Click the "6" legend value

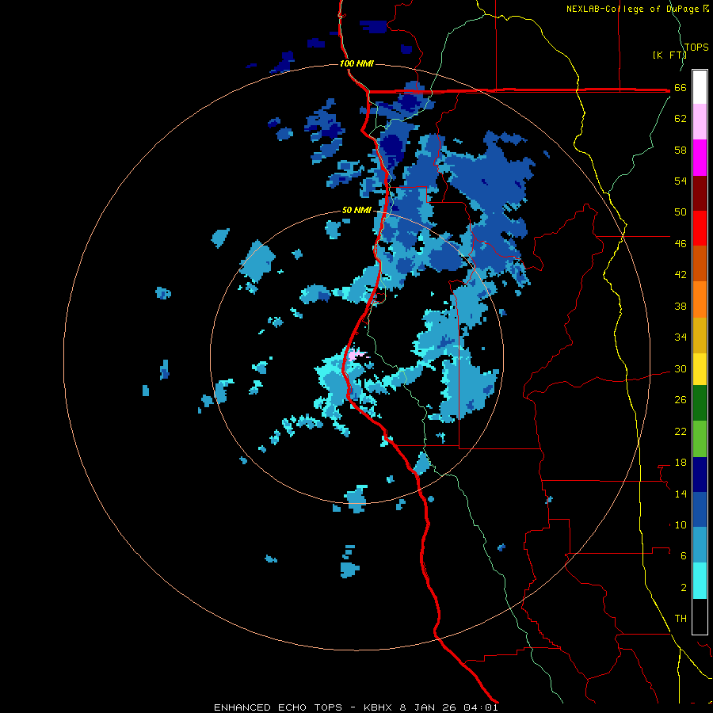pos(684,557)
